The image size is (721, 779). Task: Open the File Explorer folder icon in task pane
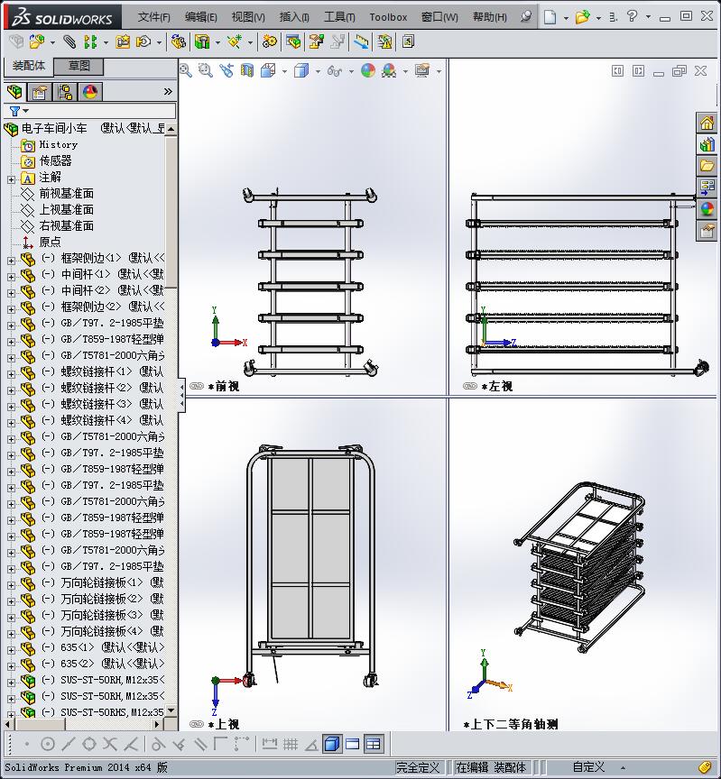pos(707,166)
